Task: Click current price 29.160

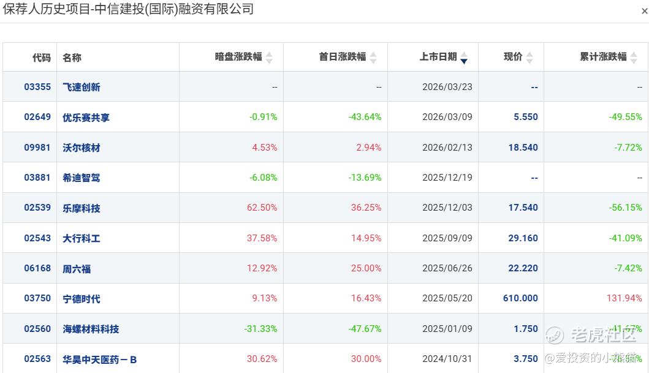Action: (523, 238)
